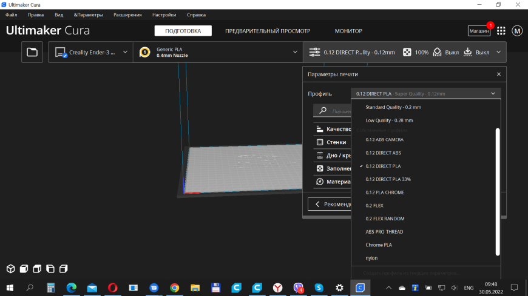The image size is (528, 296).
Task: Open the application switcher grid icon
Action: tap(501, 31)
